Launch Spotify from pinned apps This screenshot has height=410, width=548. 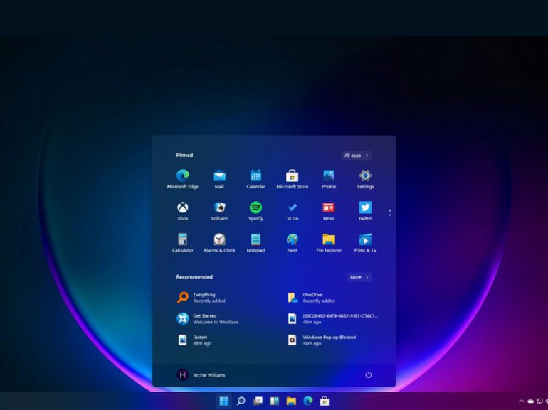[255, 211]
